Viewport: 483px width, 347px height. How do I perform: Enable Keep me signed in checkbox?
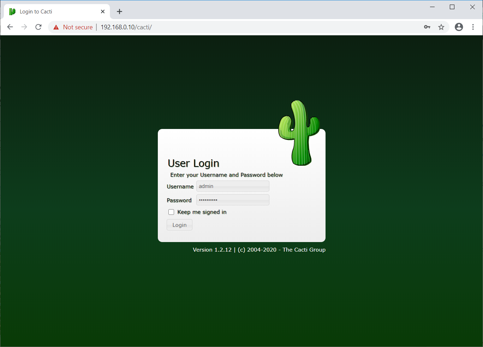point(171,212)
